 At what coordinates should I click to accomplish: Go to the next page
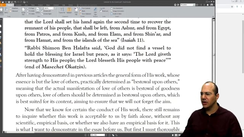coord(107,135)
